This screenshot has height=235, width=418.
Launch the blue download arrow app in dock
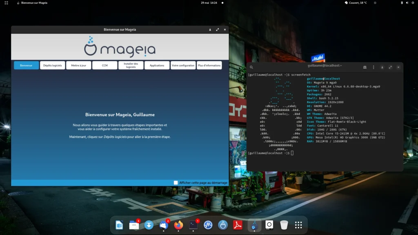[149, 225]
